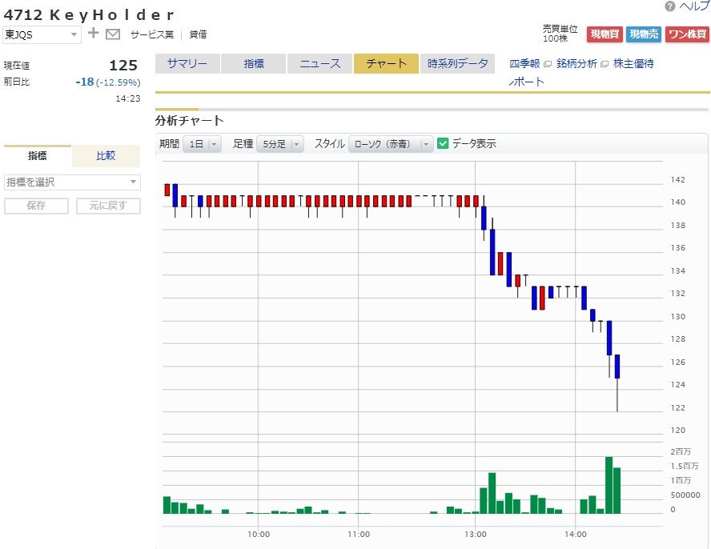Click the 14:23 timestamp
Image resolution: width=711 pixels, height=549 pixels.
point(128,98)
